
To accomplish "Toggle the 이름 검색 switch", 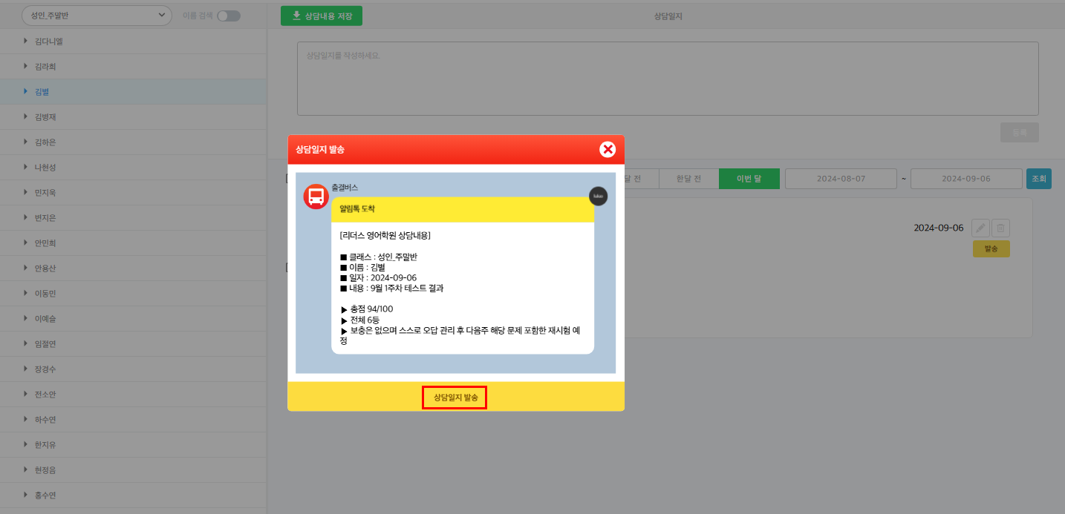I will (x=229, y=16).
